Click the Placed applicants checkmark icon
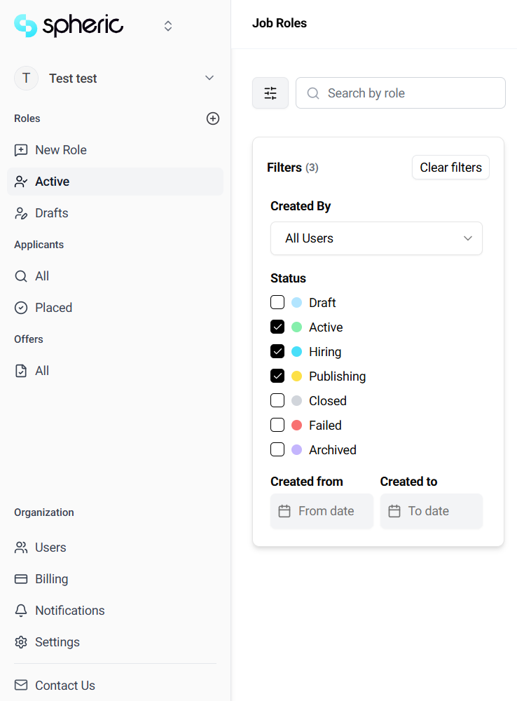Screen dimensions: 517x701 pos(21,308)
